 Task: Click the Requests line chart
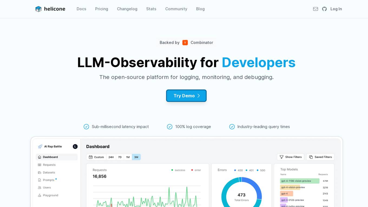point(147,196)
